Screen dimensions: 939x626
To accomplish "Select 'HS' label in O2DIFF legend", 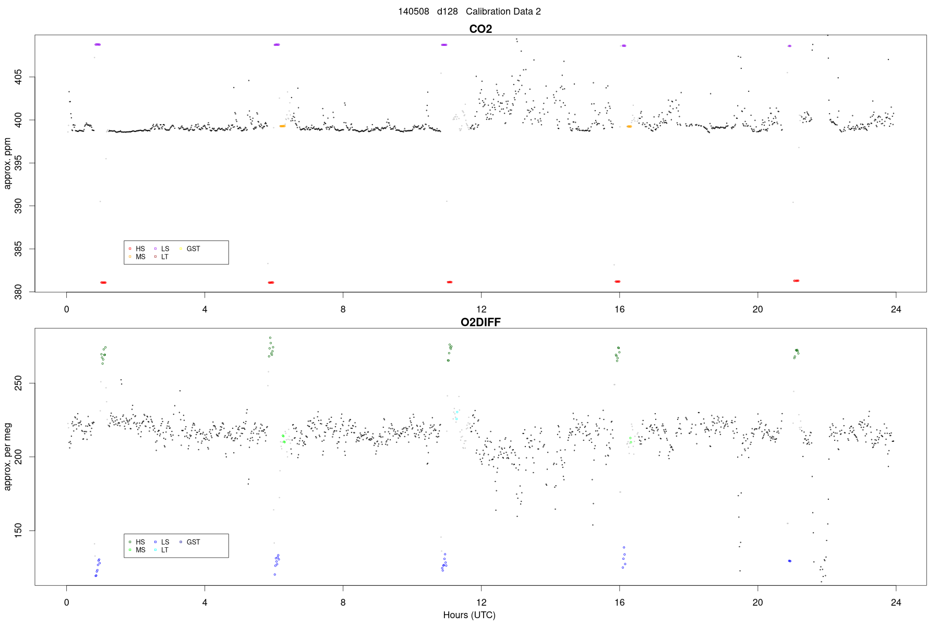I will pos(140,542).
